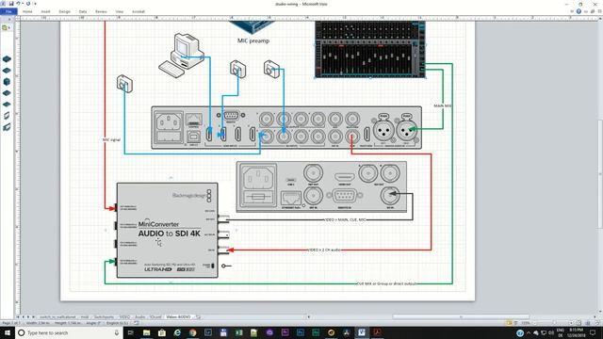
Task: Open the 'switch_to_wallcabinet' page tab
Action: pos(57,317)
